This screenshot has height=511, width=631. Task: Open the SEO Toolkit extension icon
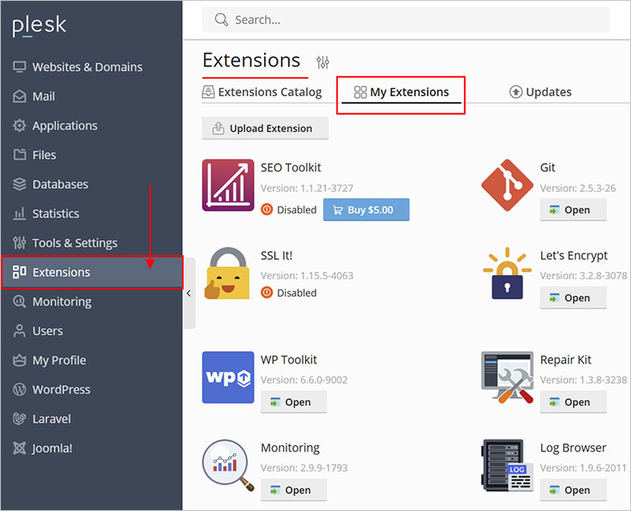[228, 185]
